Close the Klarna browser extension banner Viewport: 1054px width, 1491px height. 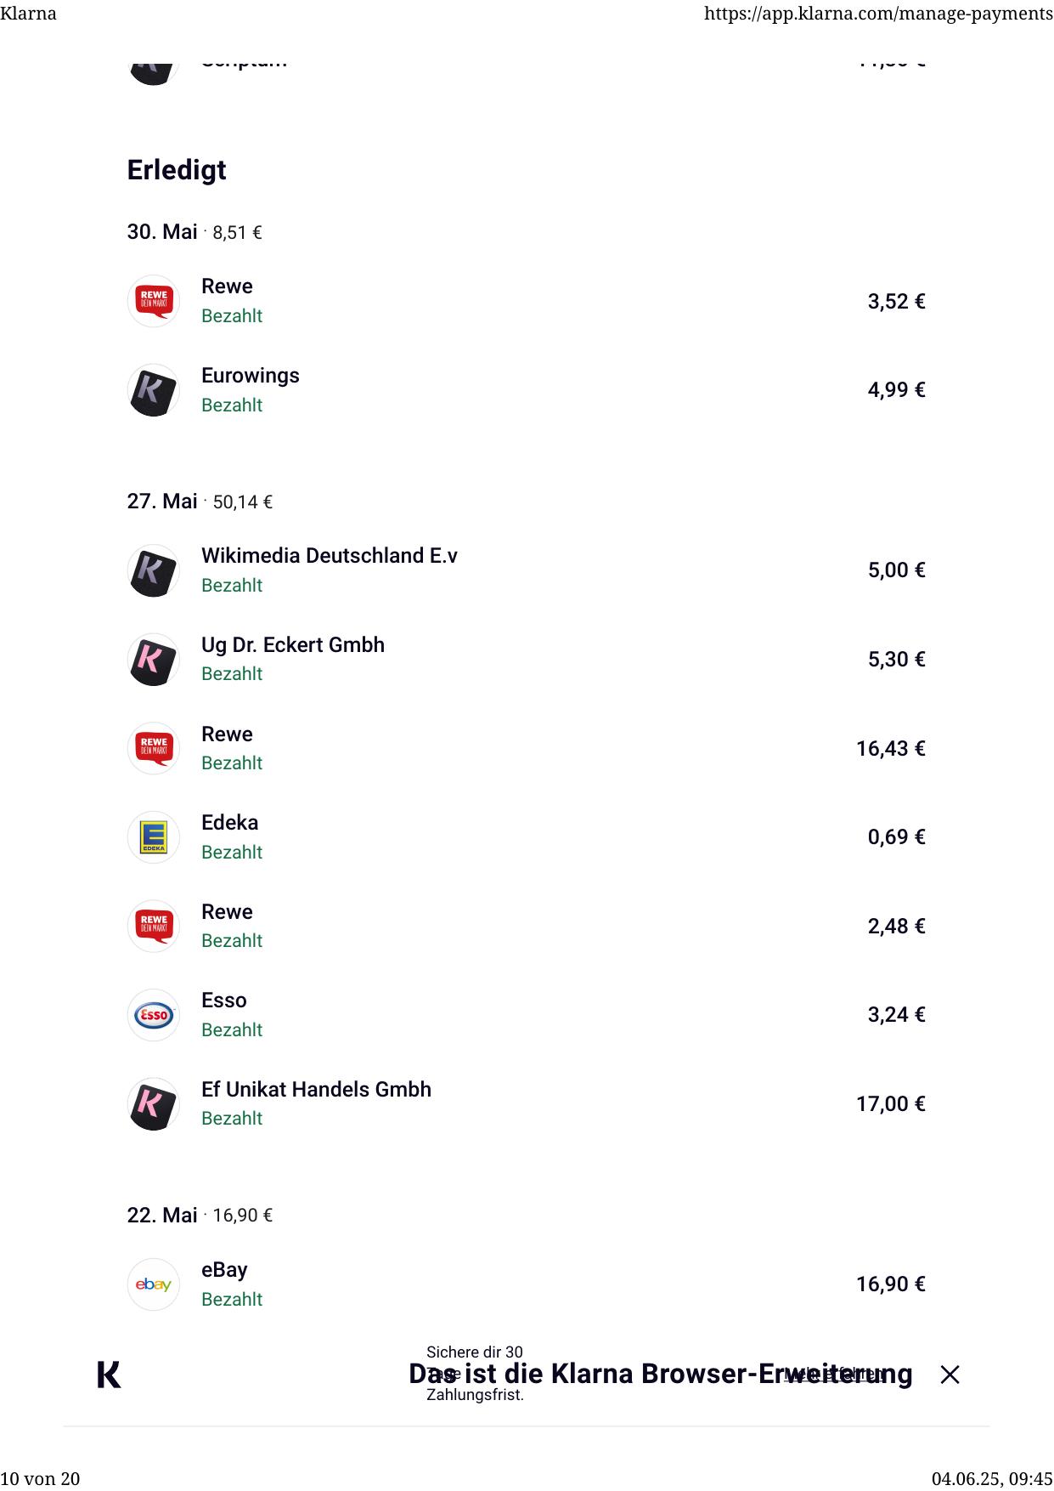950,1375
